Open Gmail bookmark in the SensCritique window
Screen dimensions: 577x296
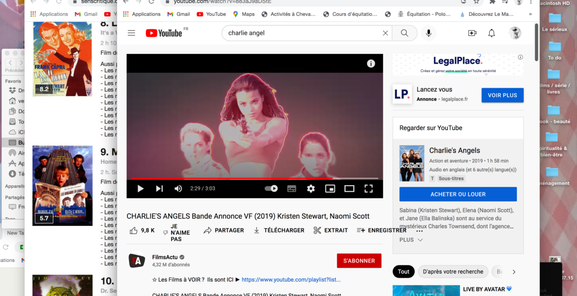[86, 14]
